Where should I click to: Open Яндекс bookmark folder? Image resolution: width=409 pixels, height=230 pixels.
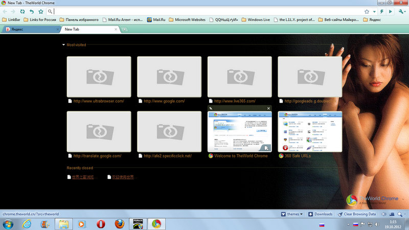tap(372, 19)
